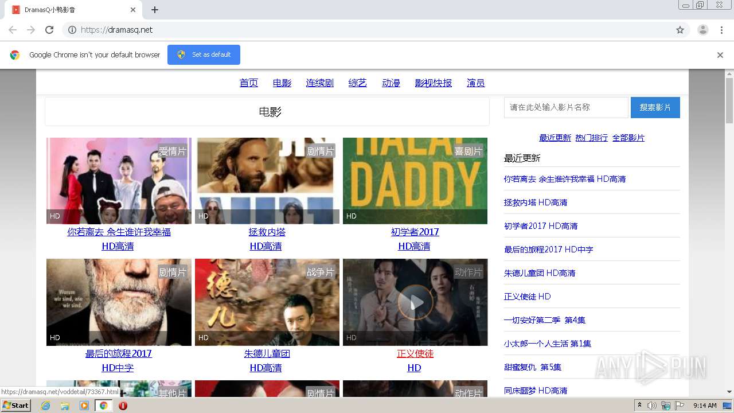Image resolution: width=734 pixels, height=413 pixels.
Task: Open the 拯救内塔 poster thumbnail
Action: 267,181
